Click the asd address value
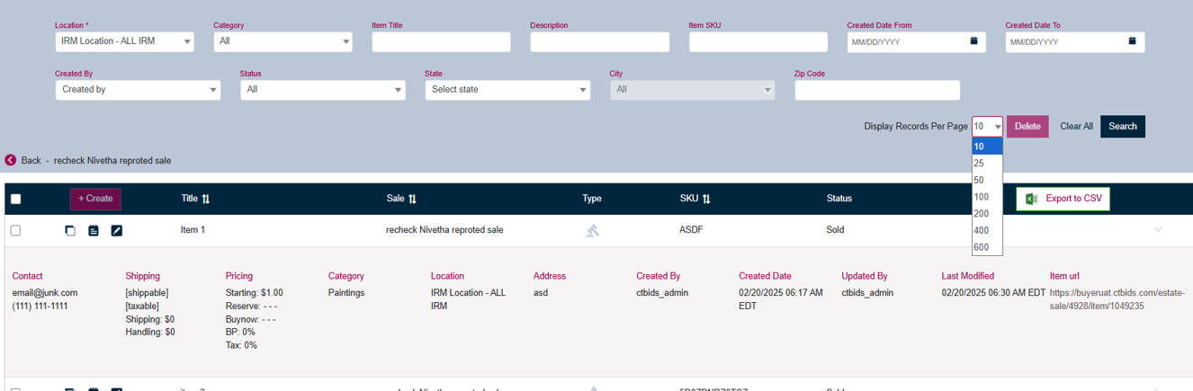Viewport: 1193px width, 391px height. pyautogui.click(x=541, y=293)
